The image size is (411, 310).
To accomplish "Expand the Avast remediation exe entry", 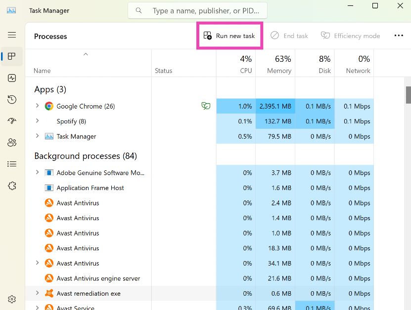I will 37,293.
